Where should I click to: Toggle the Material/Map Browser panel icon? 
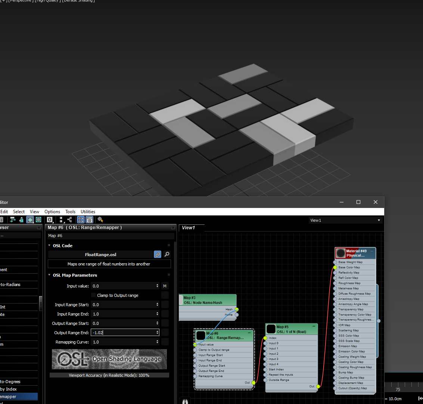81,220
